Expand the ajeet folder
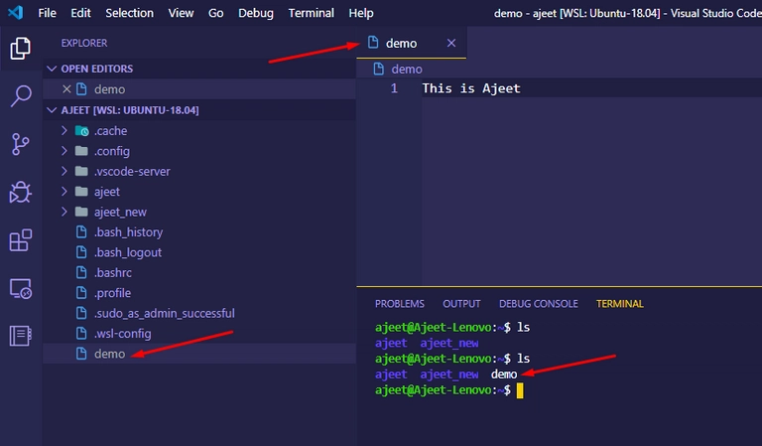Image resolution: width=762 pixels, height=446 pixels. tap(64, 191)
